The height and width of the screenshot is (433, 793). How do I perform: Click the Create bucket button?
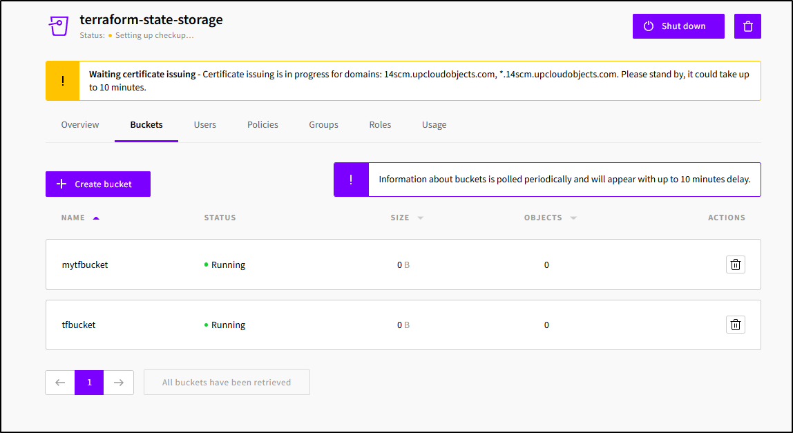coord(98,184)
